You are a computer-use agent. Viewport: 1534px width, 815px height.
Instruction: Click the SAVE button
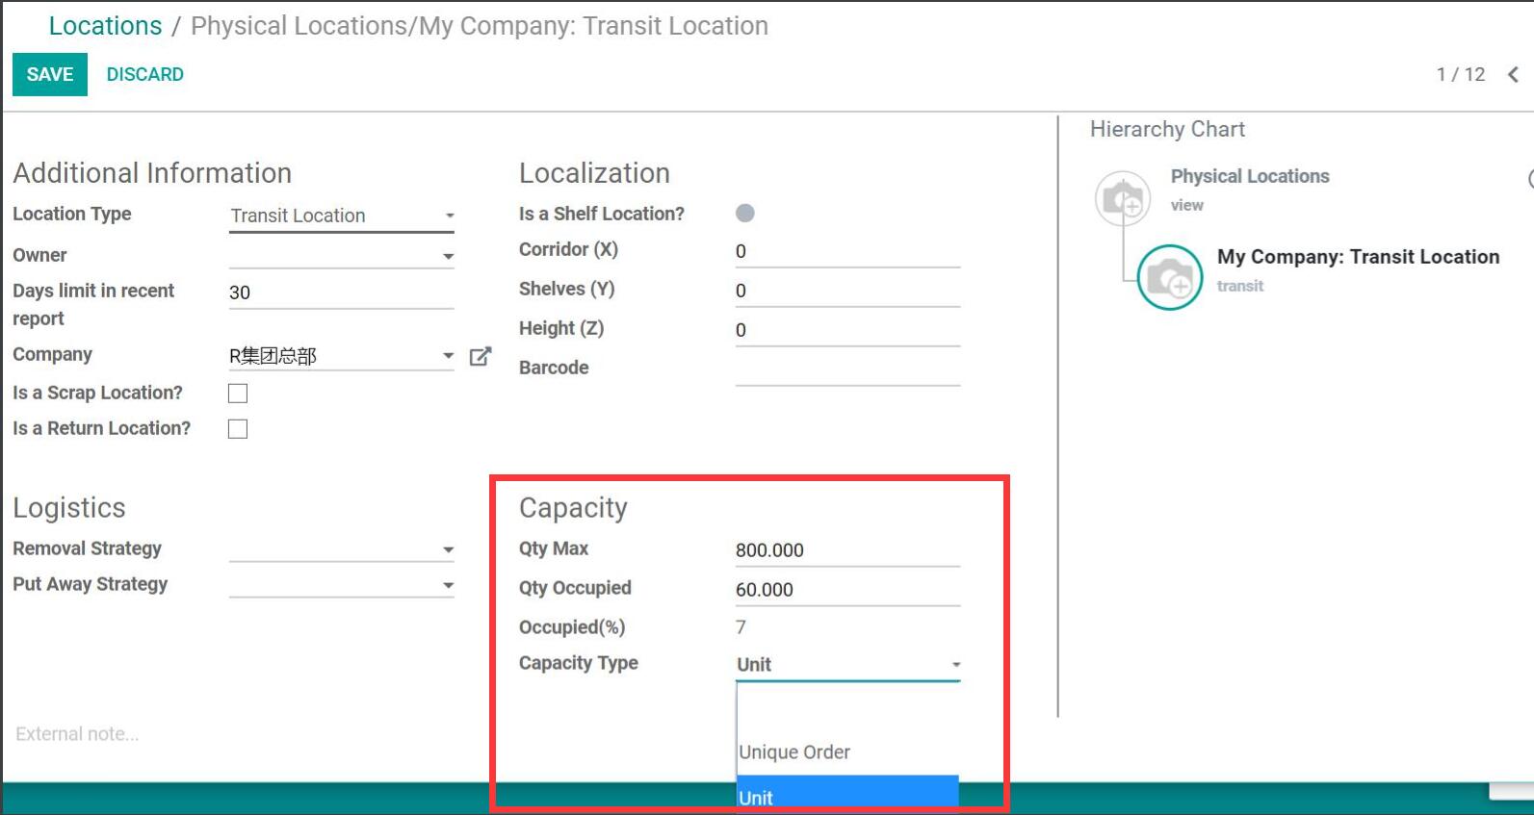[50, 74]
